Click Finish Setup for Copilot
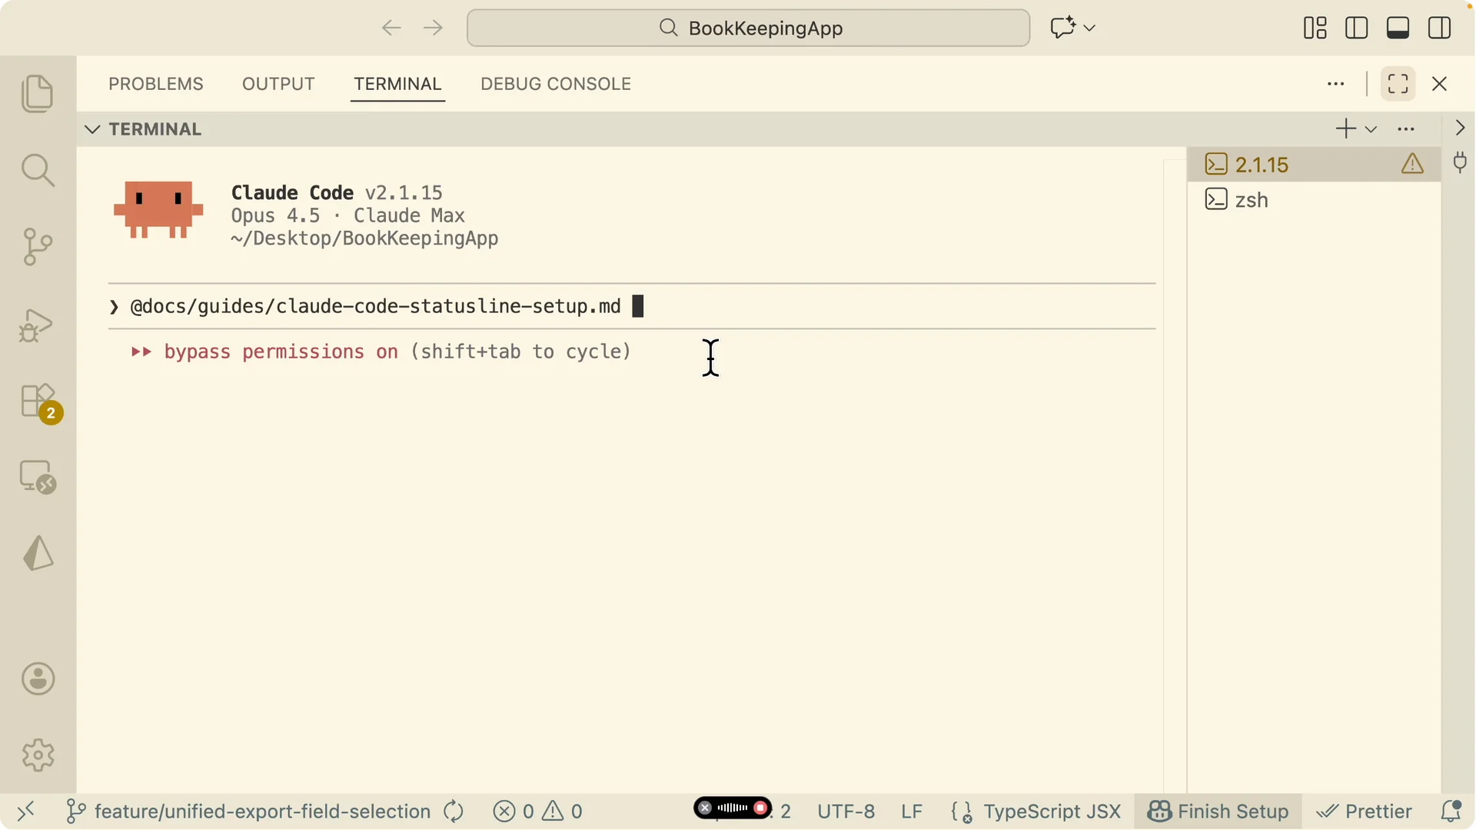Screen dimensions: 1476x830 (1218, 812)
